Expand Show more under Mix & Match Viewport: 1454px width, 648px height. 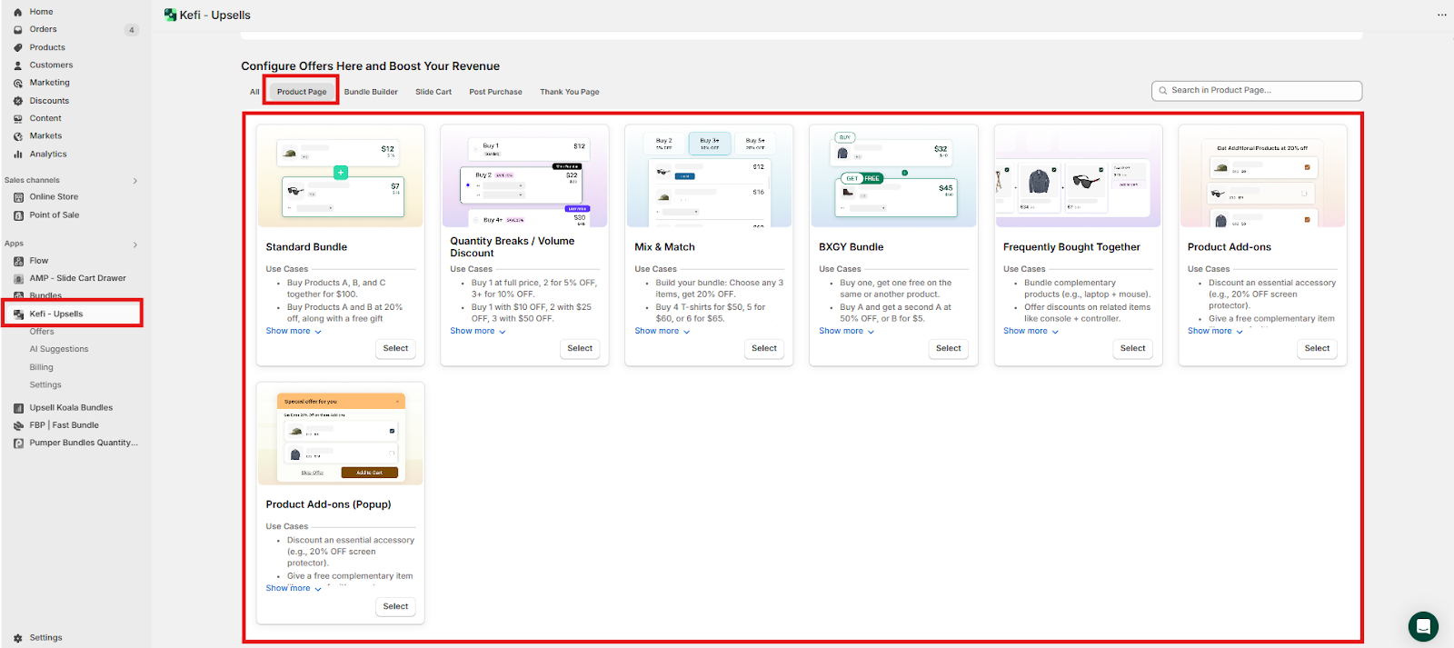click(662, 332)
